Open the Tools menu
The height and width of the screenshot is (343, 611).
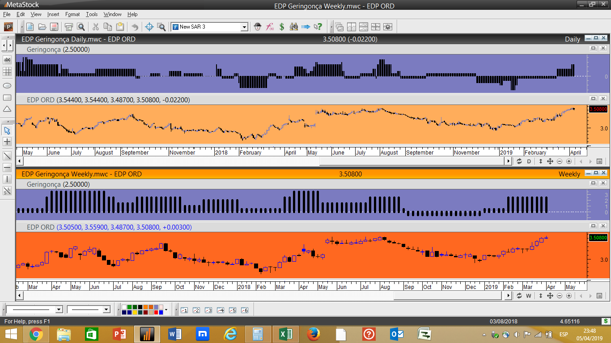pyautogui.click(x=92, y=14)
